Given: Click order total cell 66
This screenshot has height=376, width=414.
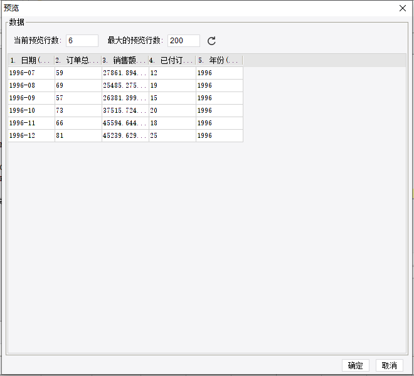Looking at the screenshot, I should click(x=78, y=123).
